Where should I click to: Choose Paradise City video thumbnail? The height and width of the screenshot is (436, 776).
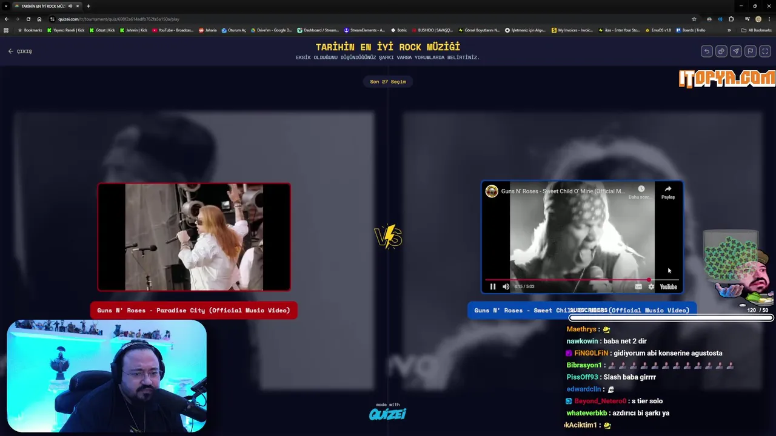(194, 237)
